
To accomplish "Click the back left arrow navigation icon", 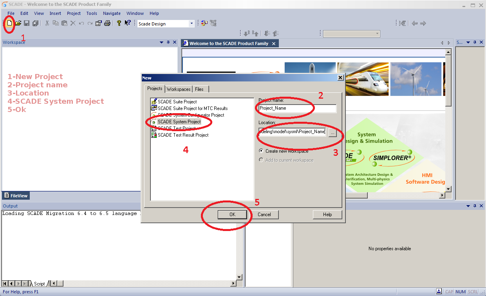I will pyautogui.click(x=414, y=23).
